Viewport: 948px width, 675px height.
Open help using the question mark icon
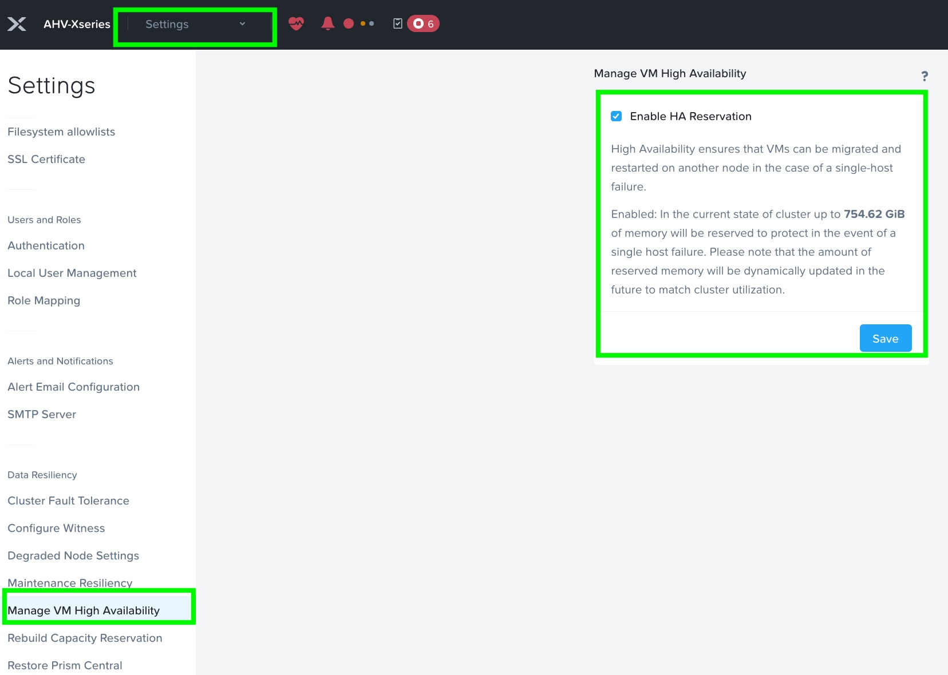coord(926,75)
